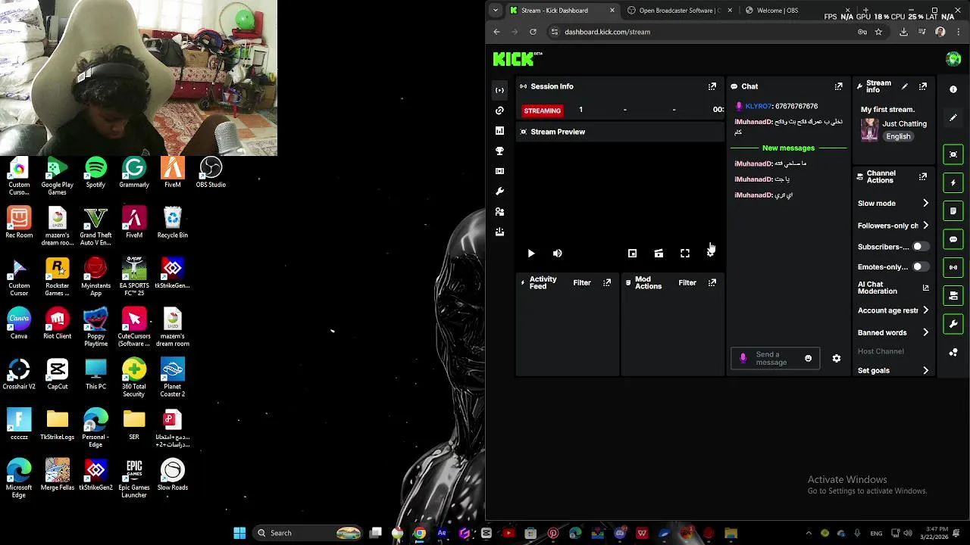Bookmark this page with star icon
The height and width of the screenshot is (545, 970).
[878, 32]
